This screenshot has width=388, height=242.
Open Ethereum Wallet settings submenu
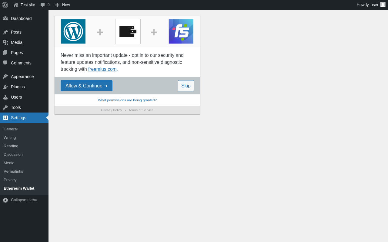coord(19,188)
